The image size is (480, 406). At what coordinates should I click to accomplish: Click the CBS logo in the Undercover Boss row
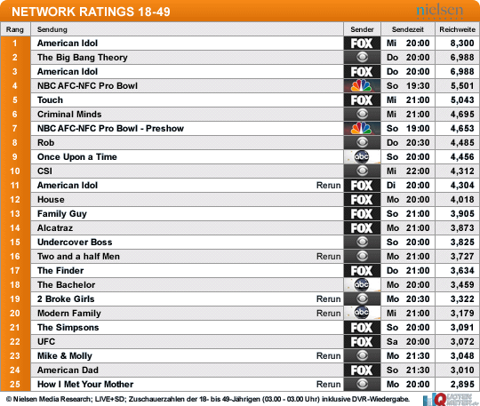[x=362, y=243]
